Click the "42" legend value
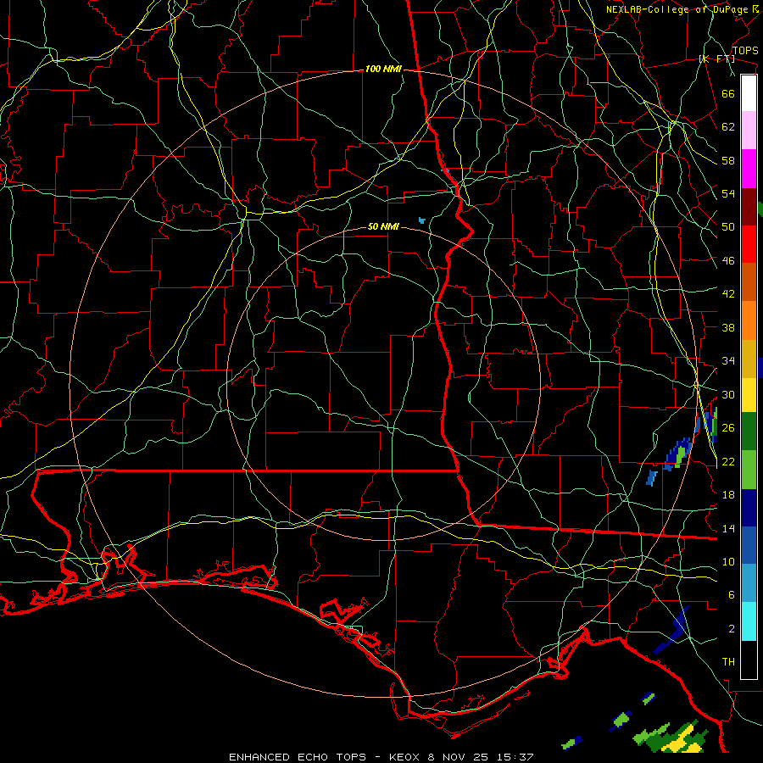Viewport: 763px width, 763px height. (x=728, y=294)
